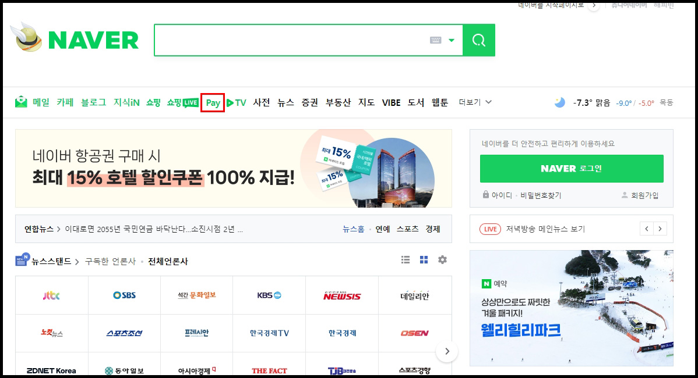Expand the 더보기 more services dropdown
Screen dimensions: 698x378
pyautogui.click(x=475, y=102)
